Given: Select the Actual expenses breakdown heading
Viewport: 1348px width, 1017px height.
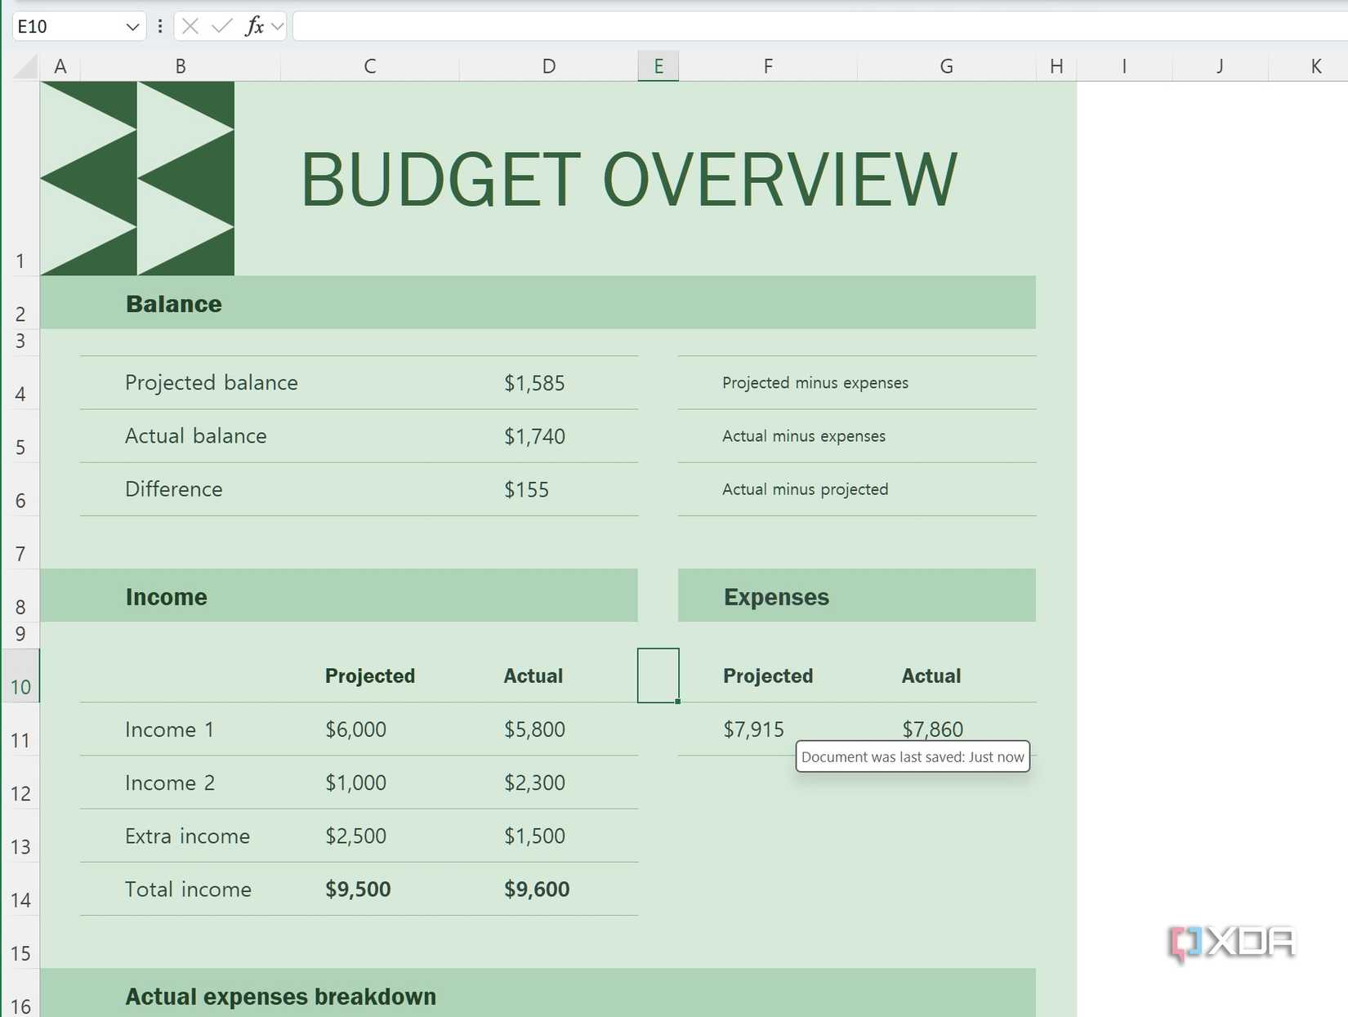Looking at the screenshot, I should click(x=280, y=997).
